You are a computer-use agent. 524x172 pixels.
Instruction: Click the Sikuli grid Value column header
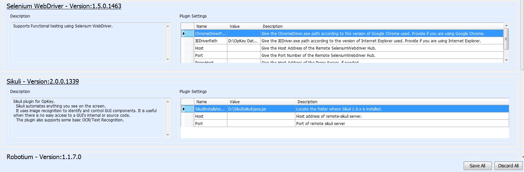tap(261, 102)
